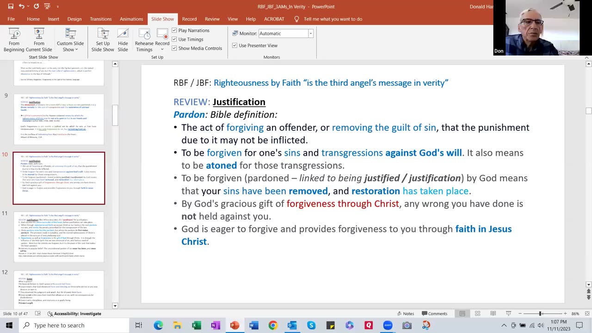The height and width of the screenshot is (333, 592).
Task: Click the 86% zoom level
Action: point(575,314)
